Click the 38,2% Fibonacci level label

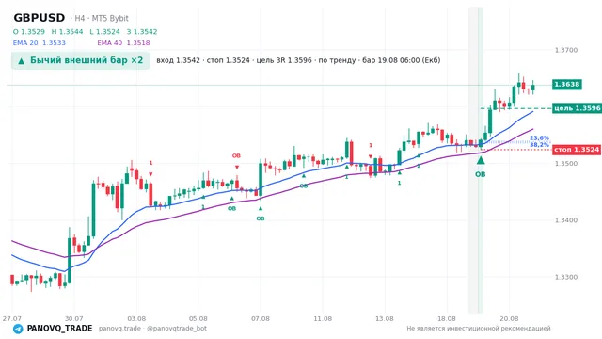pyautogui.click(x=539, y=144)
